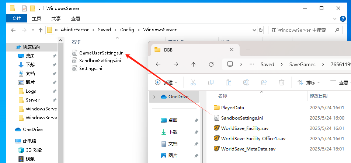Click the properties checkmark icon in title bar
Image resolution: width=351 pixels, height=163 pixels.
24,8
